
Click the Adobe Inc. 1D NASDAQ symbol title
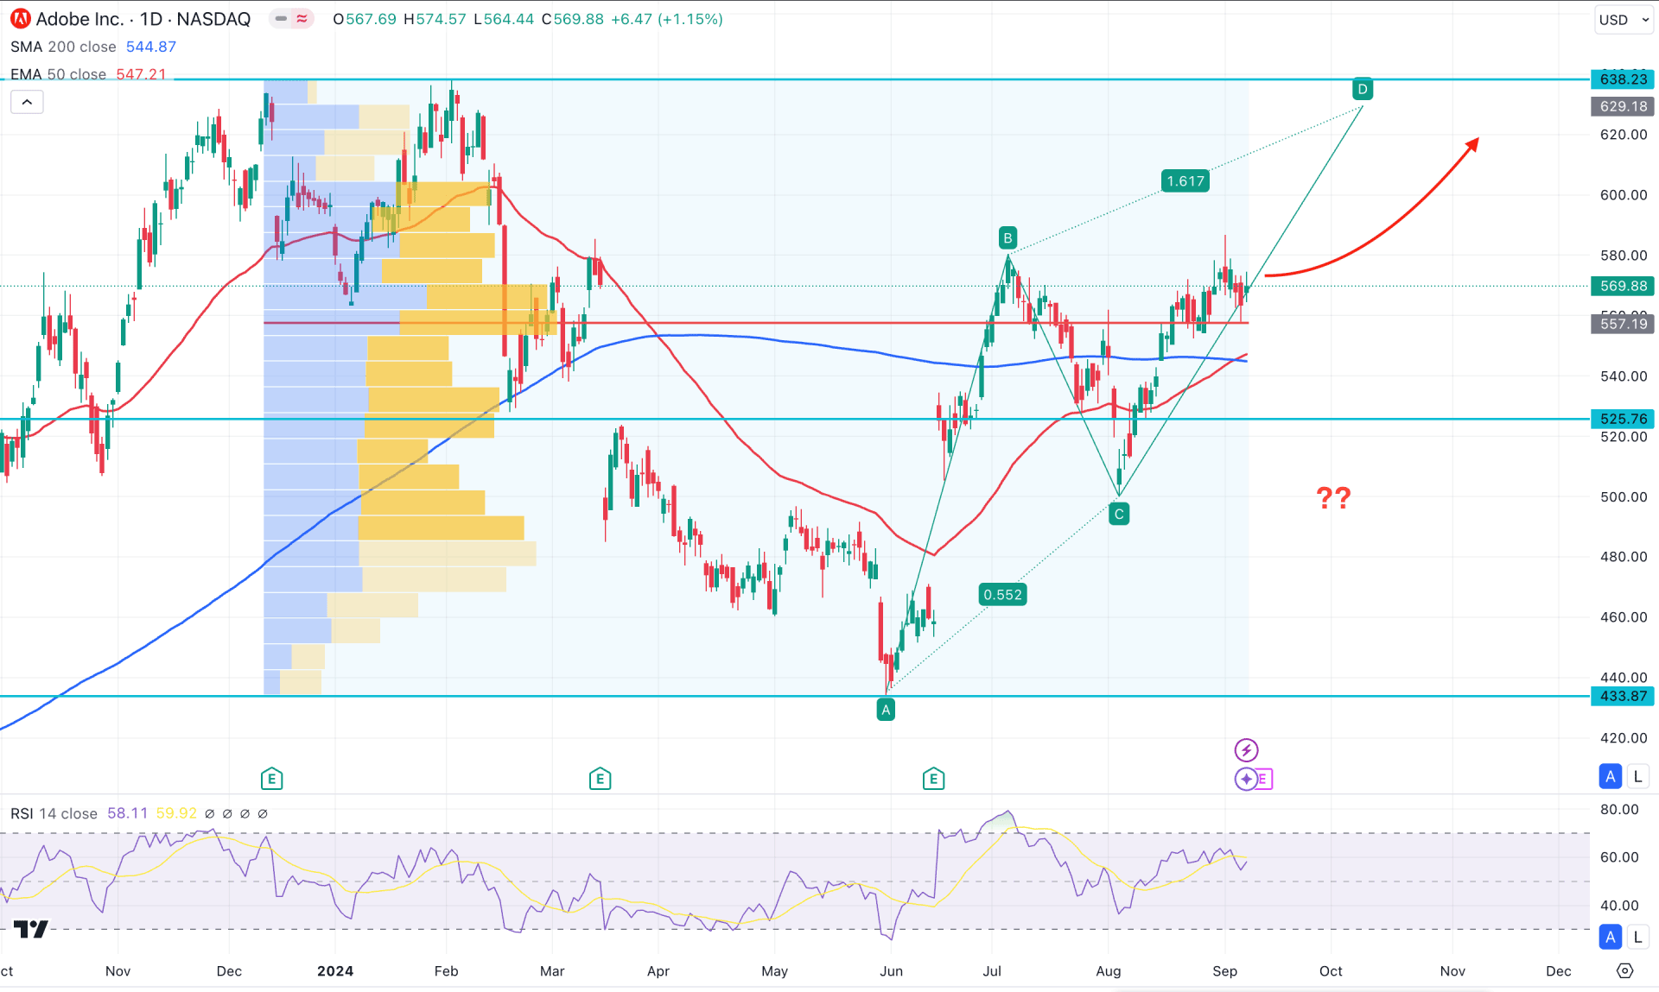pos(143,19)
